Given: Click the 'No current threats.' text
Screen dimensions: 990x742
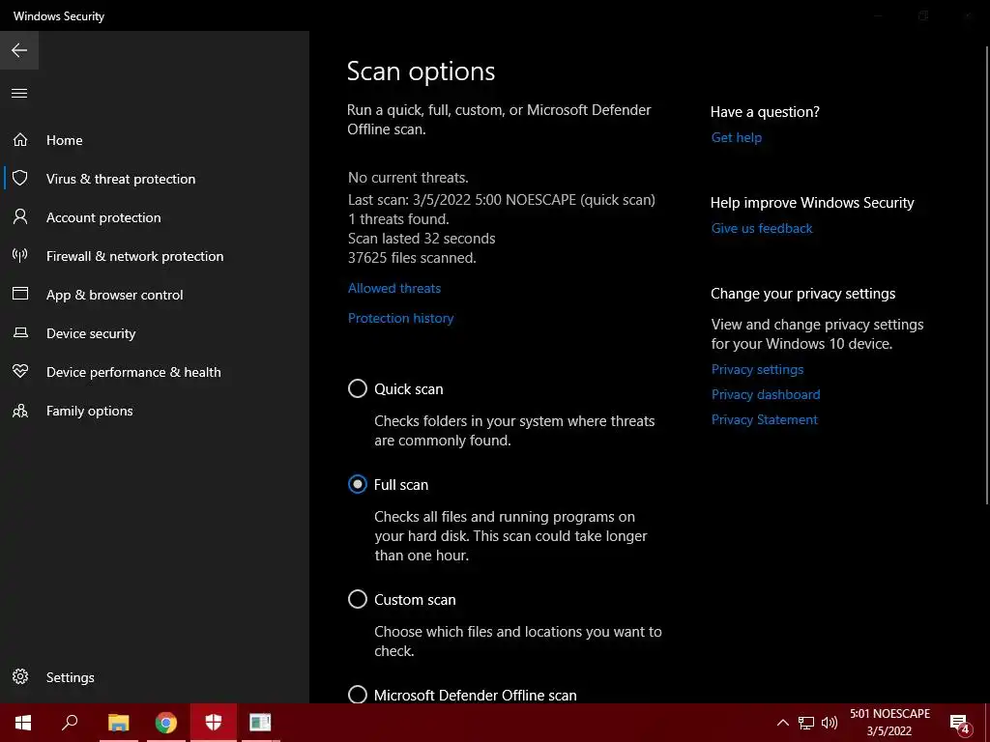Looking at the screenshot, I should coord(408,178).
